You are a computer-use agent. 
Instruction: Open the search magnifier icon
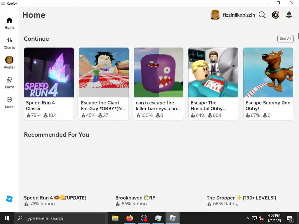coord(262,15)
